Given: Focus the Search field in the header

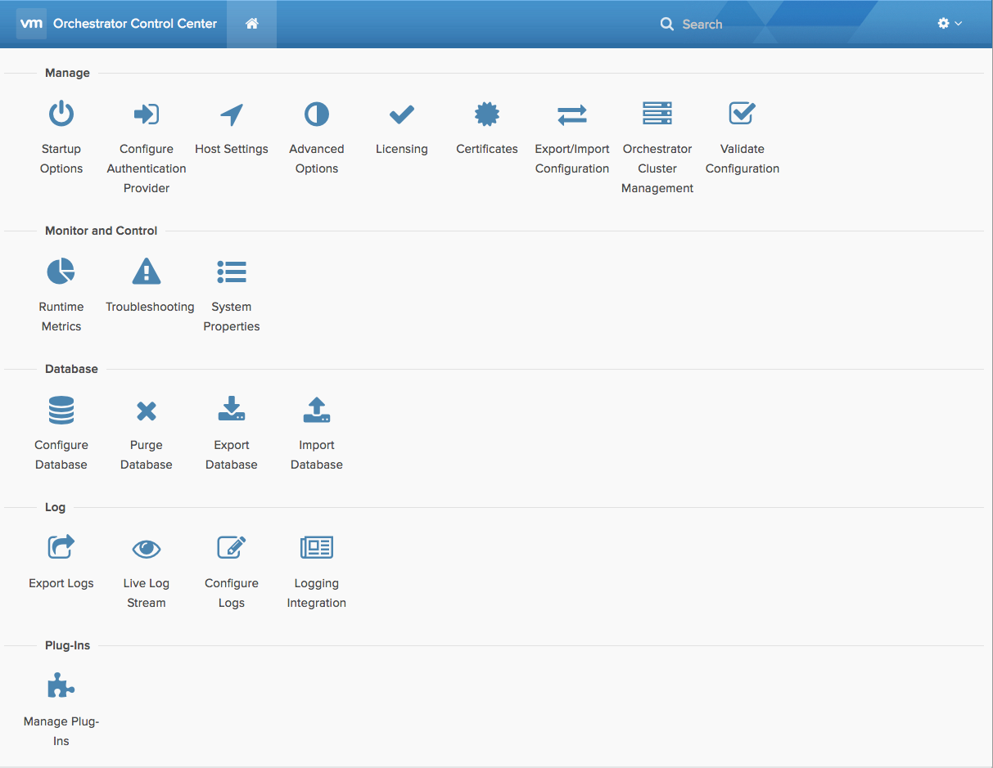Looking at the screenshot, I should [702, 25].
